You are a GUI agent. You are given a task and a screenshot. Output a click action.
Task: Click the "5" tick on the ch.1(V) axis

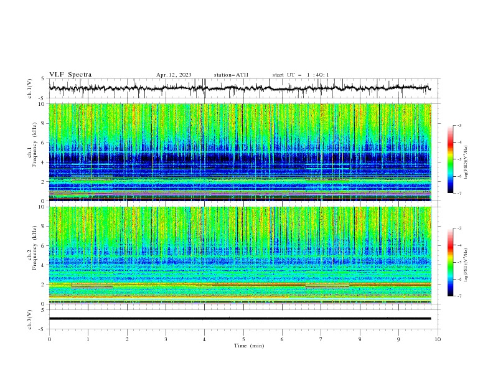pyautogui.click(x=43, y=79)
